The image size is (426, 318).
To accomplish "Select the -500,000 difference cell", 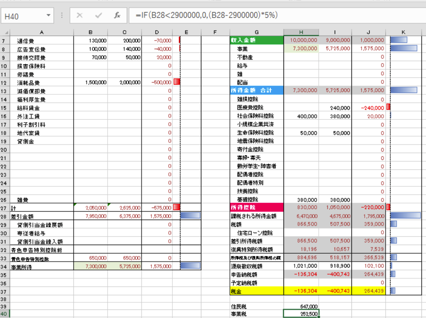I will 157,83.
